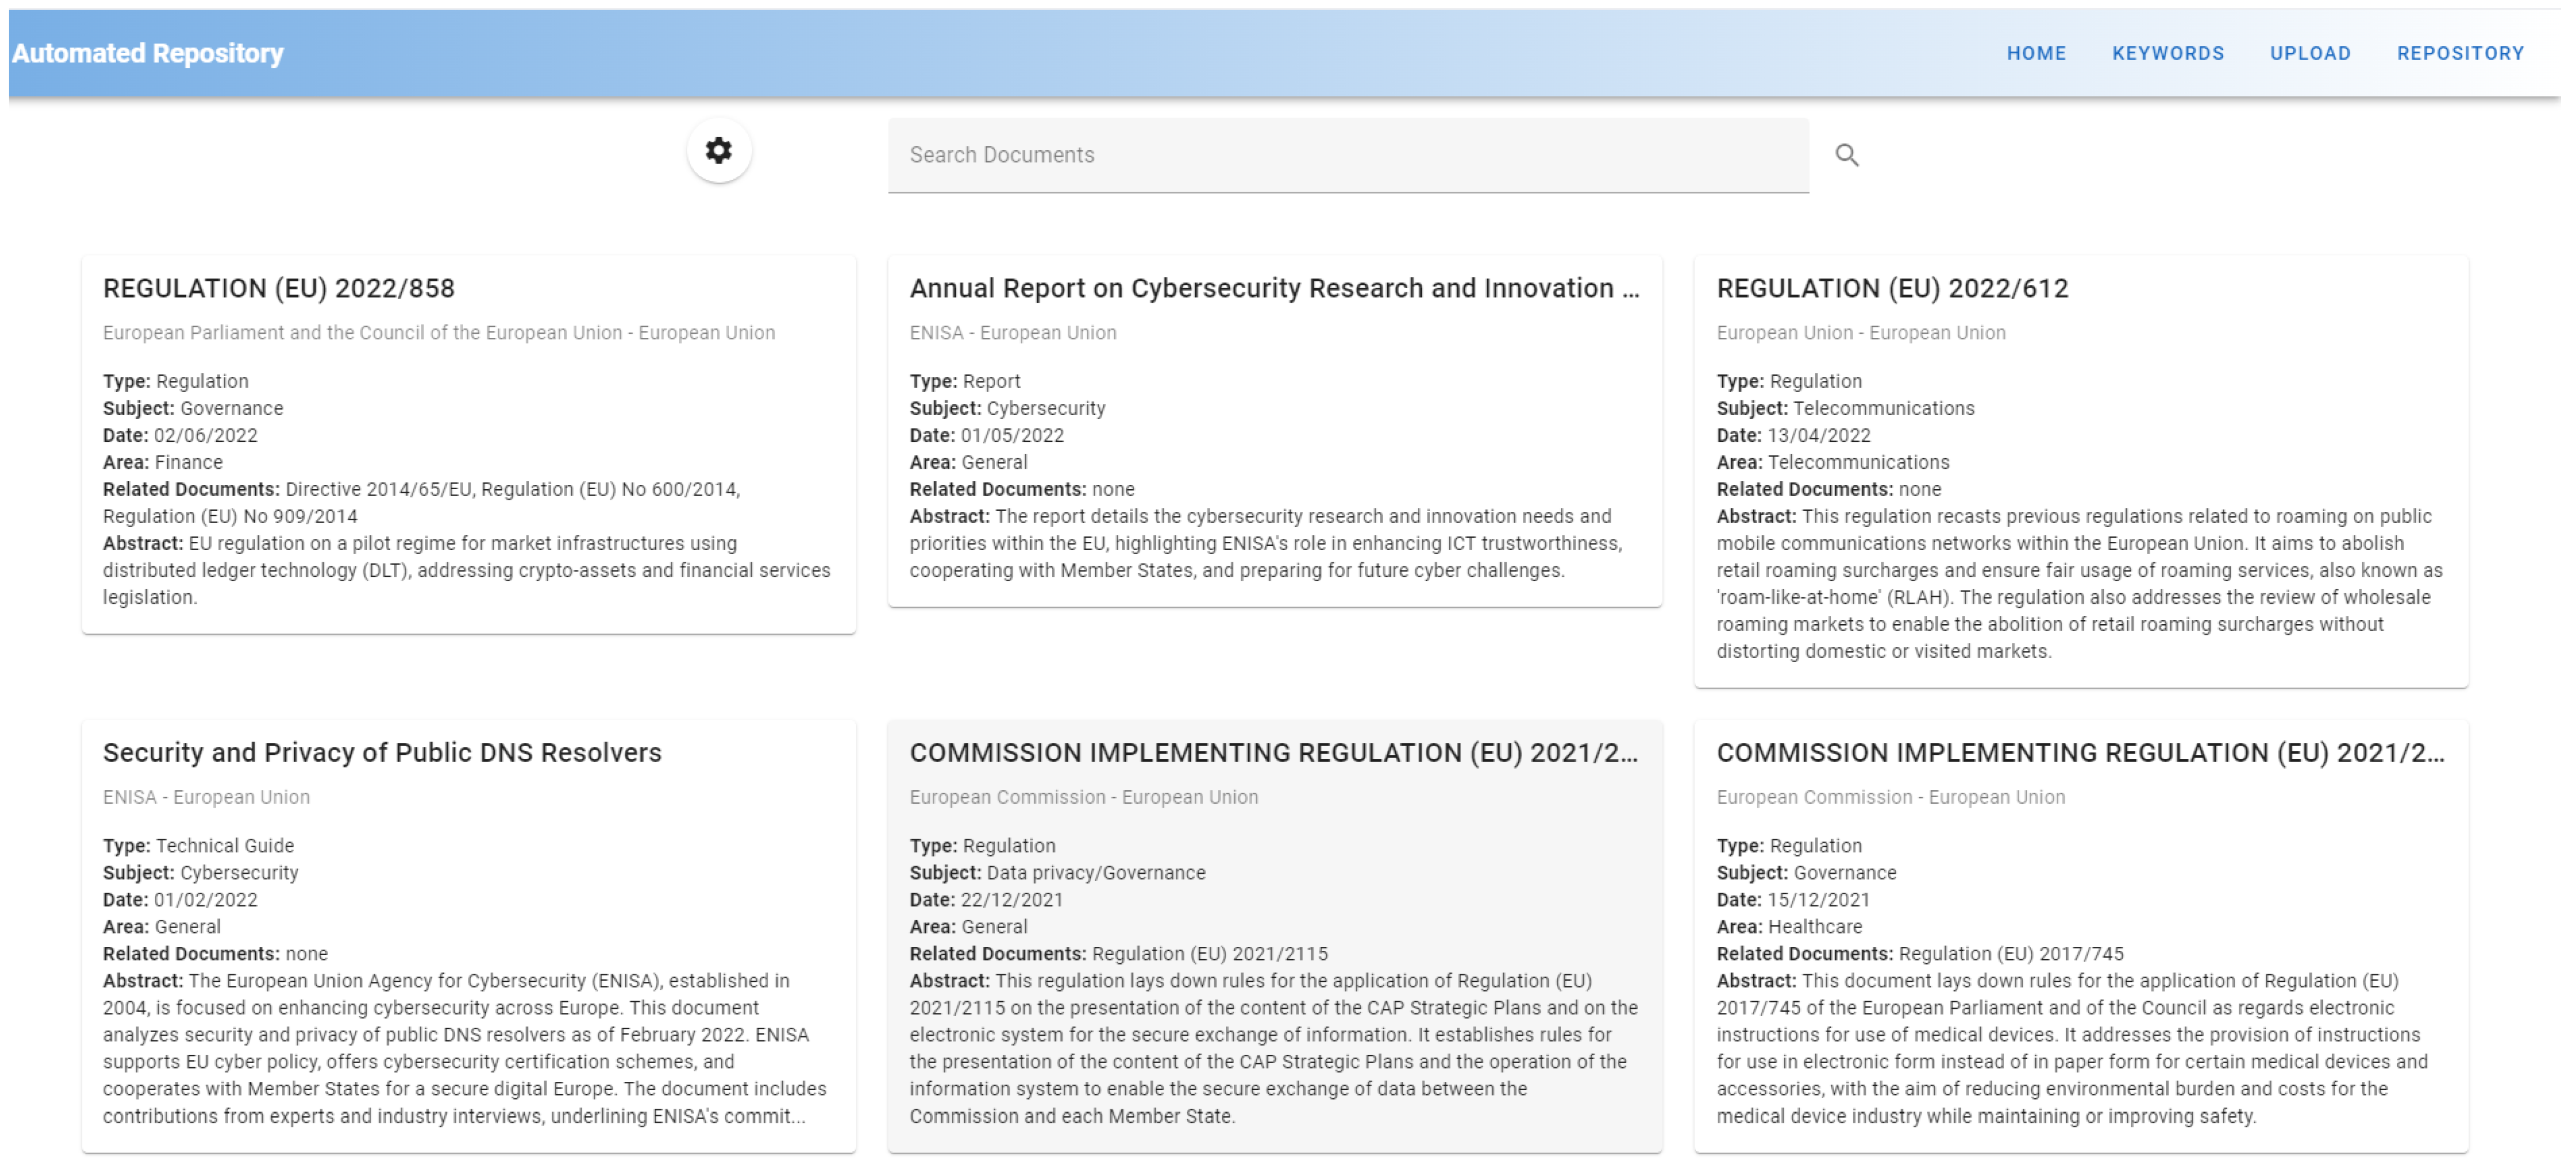Viewport: 2576px width, 1166px height.
Task: Select the Healthcare Commission Implementing Regulation card
Action: 2079,752
